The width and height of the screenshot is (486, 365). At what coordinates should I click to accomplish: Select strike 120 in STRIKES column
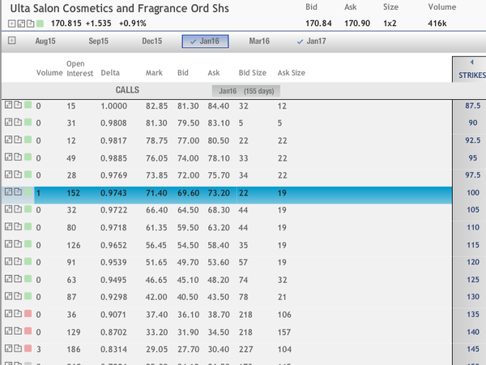pyautogui.click(x=473, y=262)
